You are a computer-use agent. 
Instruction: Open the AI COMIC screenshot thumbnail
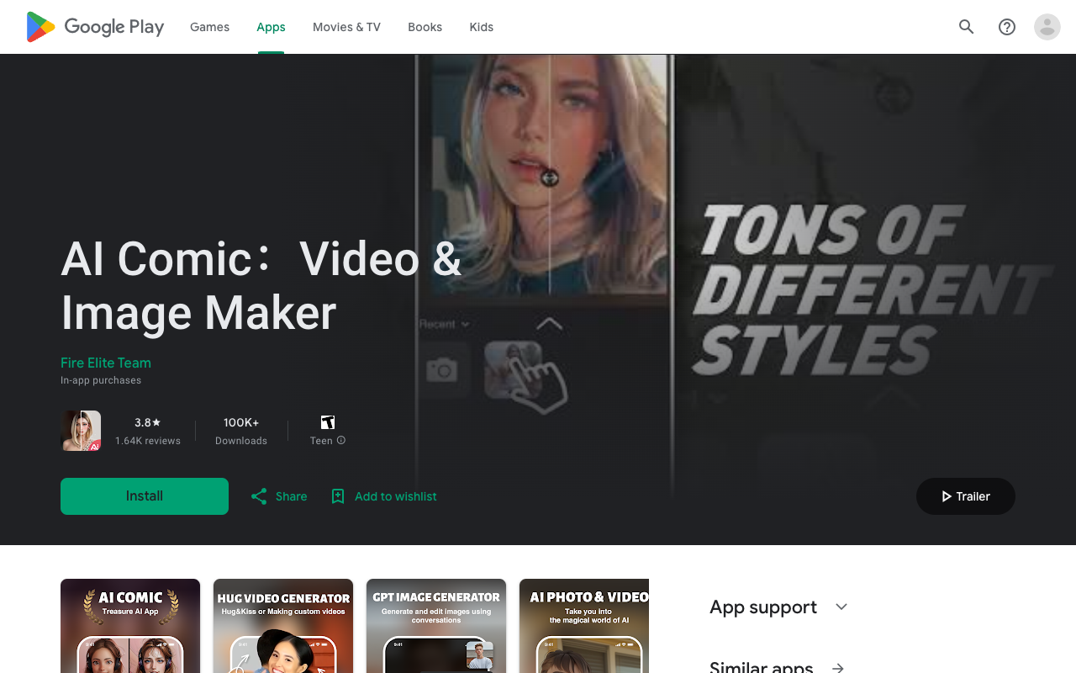click(x=130, y=626)
